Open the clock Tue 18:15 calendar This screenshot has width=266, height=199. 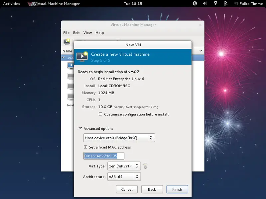point(133,4)
